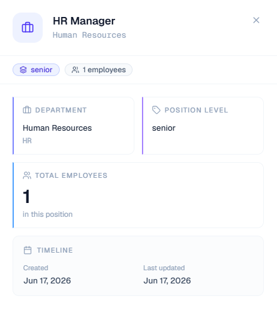Viewport: 277px width, 318px height.
Task: Click the tag icon next to Position Level
Action: (x=156, y=110)
